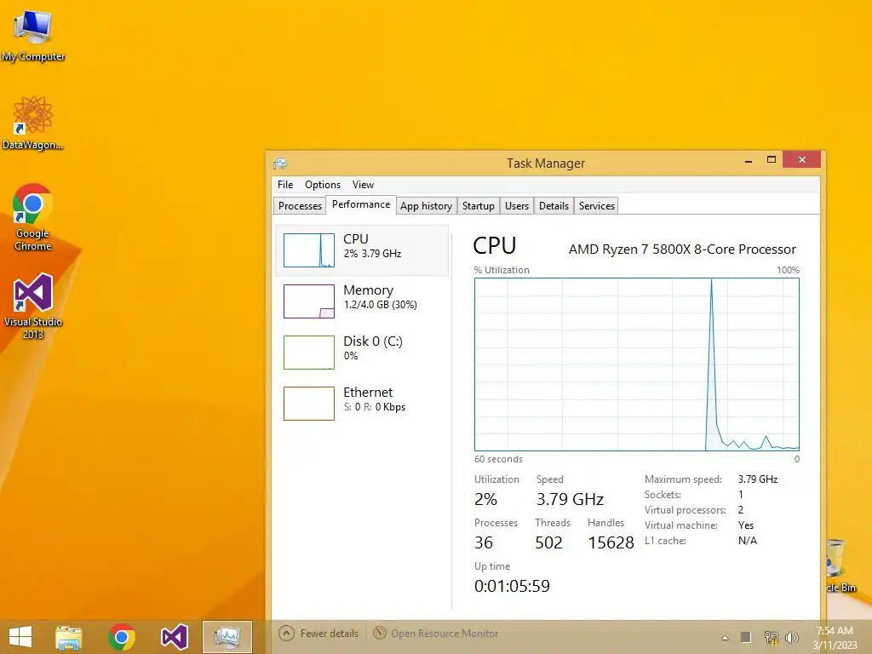Image resolution: width=872 pixels, height=654 pixels.
Task: Click the tray clock showing 7:54 AM
Action: point(835,638)
